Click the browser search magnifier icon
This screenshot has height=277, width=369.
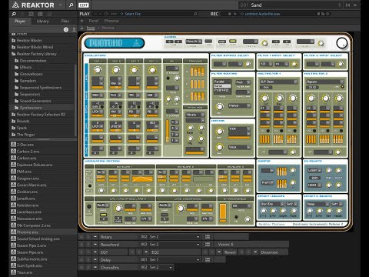coord(14,14)
